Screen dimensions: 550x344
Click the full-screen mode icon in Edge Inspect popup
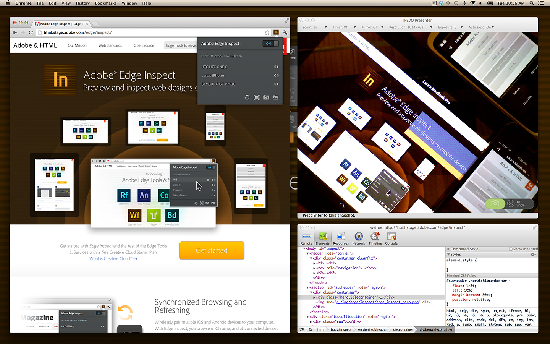(257, 97)
